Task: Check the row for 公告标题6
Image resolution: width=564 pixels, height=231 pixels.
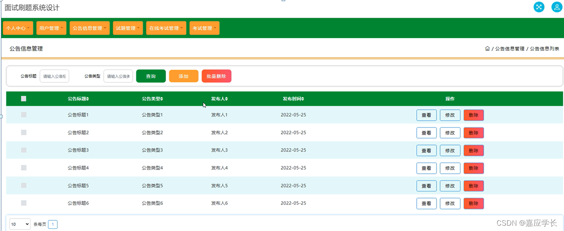Action: click(x=24, y=203)
